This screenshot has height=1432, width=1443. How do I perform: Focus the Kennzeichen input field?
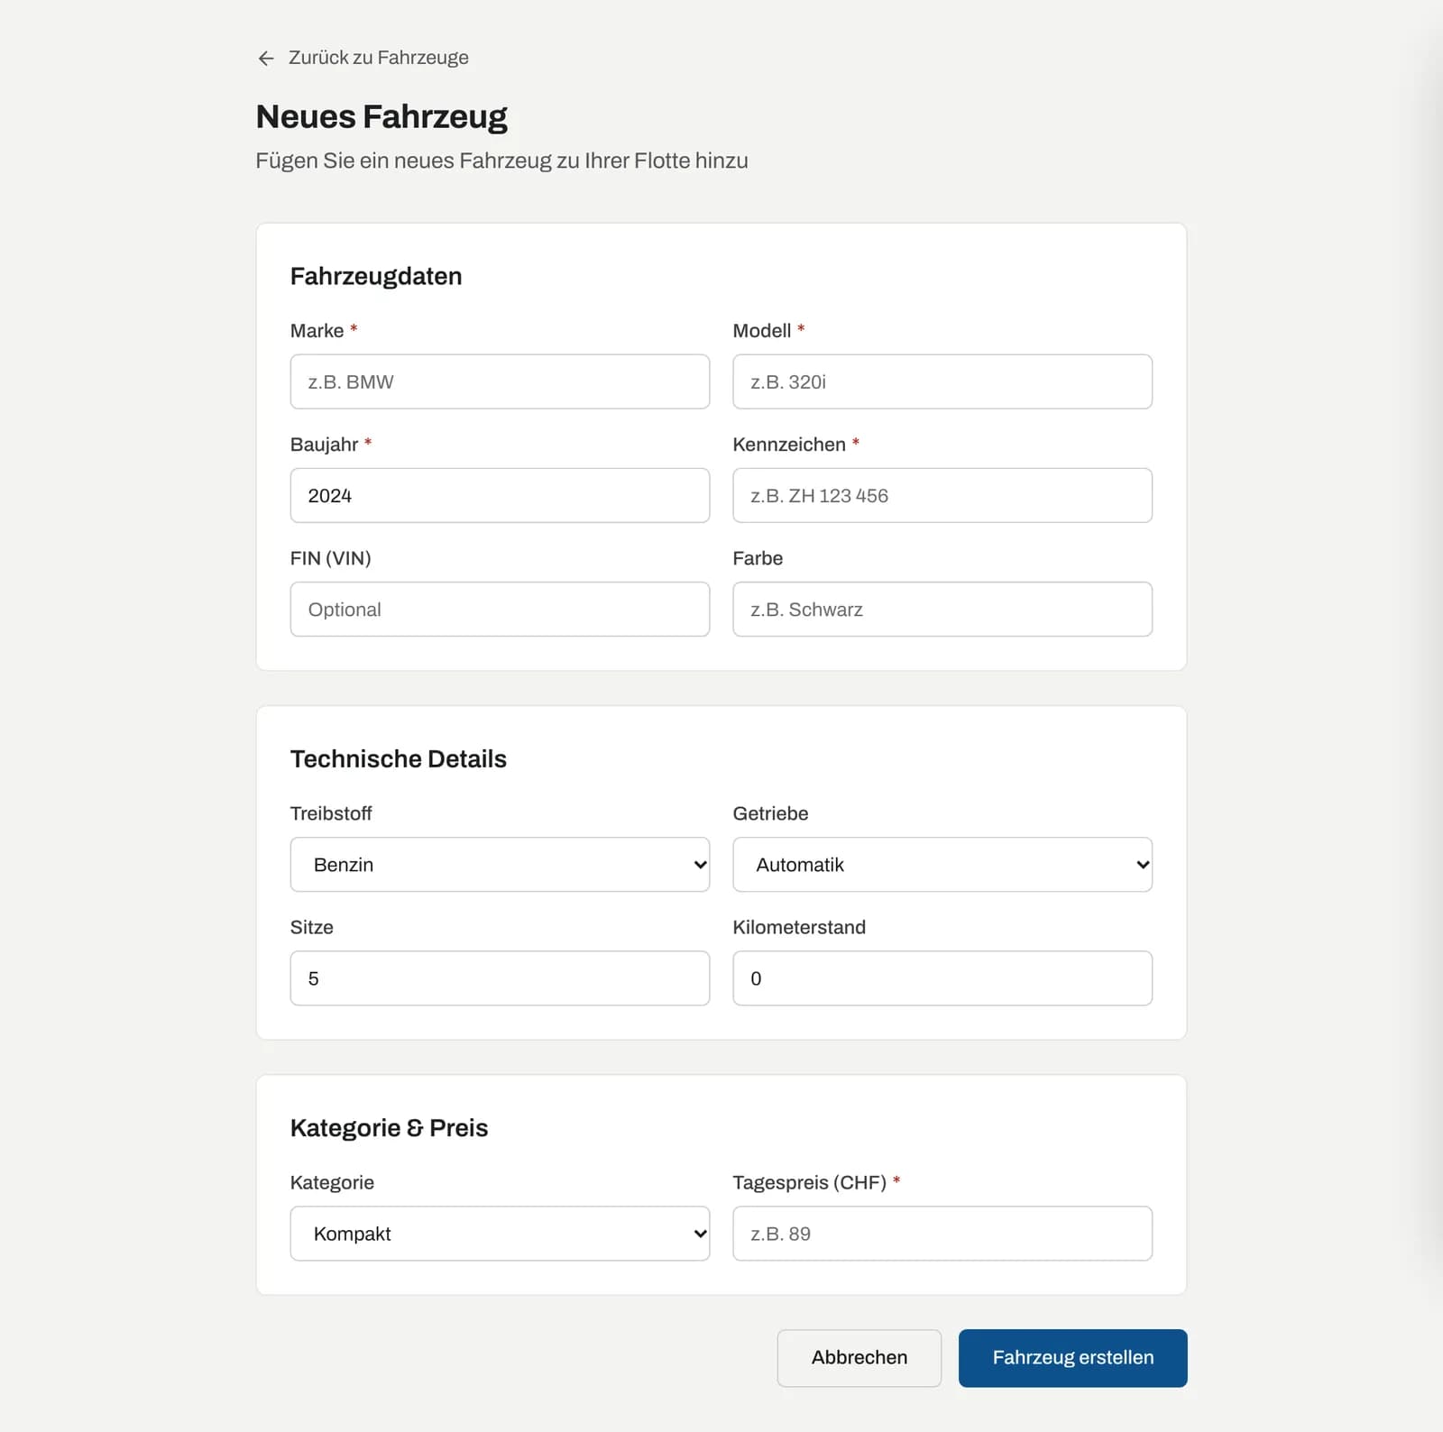pos(942,495)
